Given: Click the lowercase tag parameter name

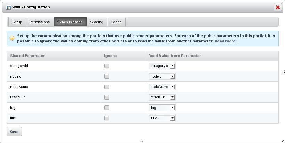Looking at the screenshot, I should 13,108.
